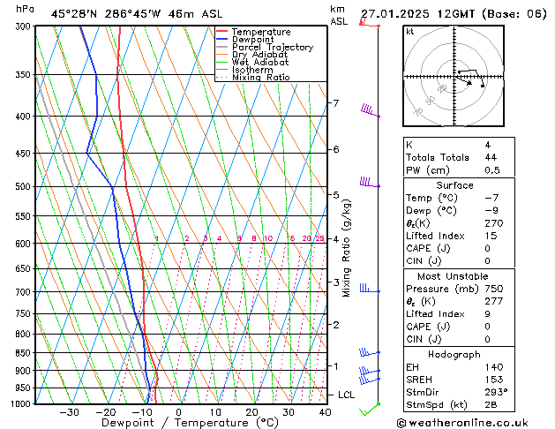Screen dimensions: 555x429
Task: Click the red wind barb at 300 hPa
Action: [x=370, y=23]
